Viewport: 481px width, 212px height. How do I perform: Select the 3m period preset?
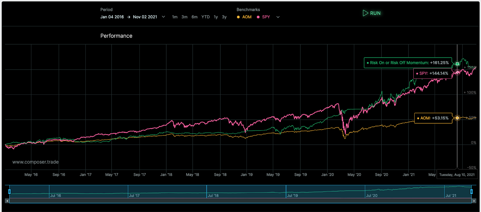point(185,17)
